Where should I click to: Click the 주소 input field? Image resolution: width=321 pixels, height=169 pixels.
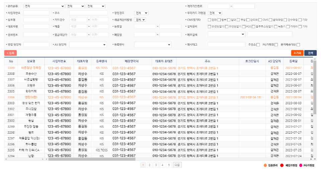coord(88,13)
